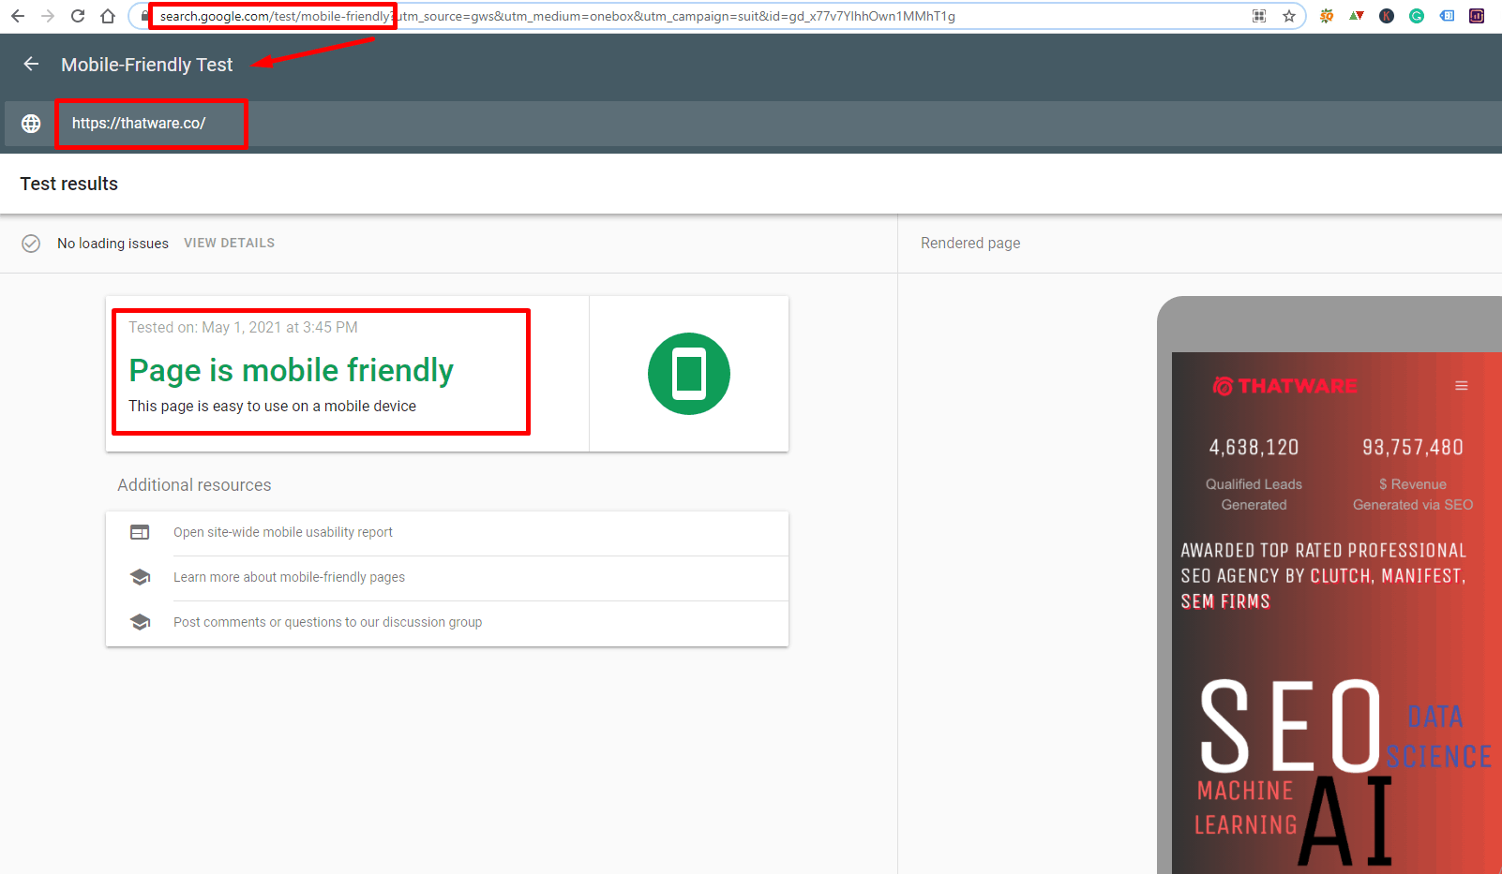Click the globe icon beside URL
1502x874 pixels.
[x=31, y=124]
